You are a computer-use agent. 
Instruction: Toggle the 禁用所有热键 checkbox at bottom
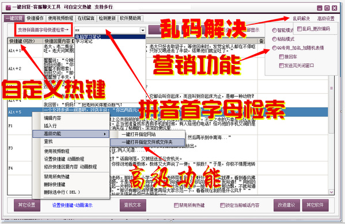189,206
